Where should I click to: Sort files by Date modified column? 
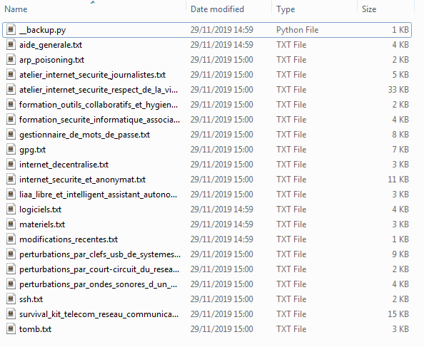tap(217, 9)
